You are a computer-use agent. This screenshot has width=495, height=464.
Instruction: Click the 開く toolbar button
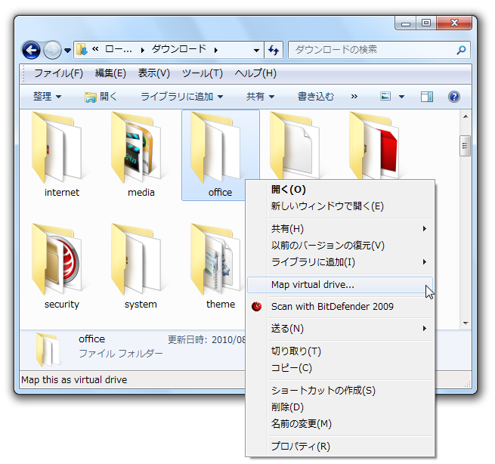click(x=101, y=96)
